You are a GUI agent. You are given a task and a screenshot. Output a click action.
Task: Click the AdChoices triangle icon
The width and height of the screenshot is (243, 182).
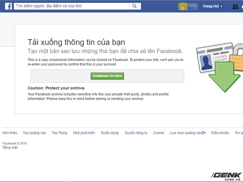coord(204,133)
